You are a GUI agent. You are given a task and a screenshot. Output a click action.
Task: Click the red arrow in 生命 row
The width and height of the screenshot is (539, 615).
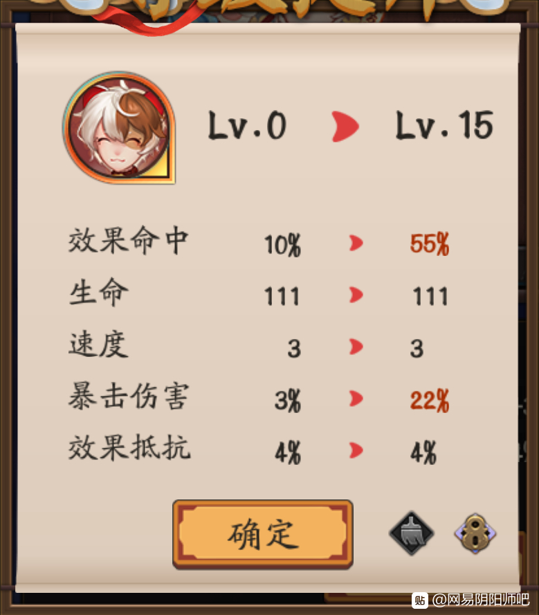pos(356,295)
